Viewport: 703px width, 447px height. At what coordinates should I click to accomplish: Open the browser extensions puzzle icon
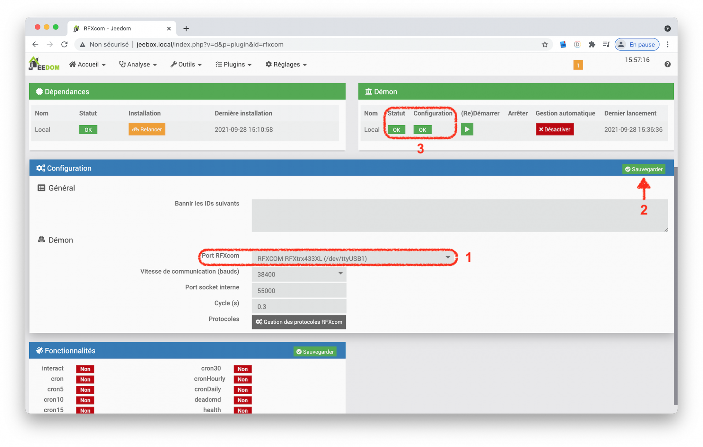[x=592, y=44]
